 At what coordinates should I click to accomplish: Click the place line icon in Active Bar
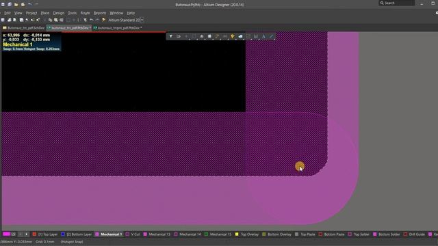pos(271,36)
